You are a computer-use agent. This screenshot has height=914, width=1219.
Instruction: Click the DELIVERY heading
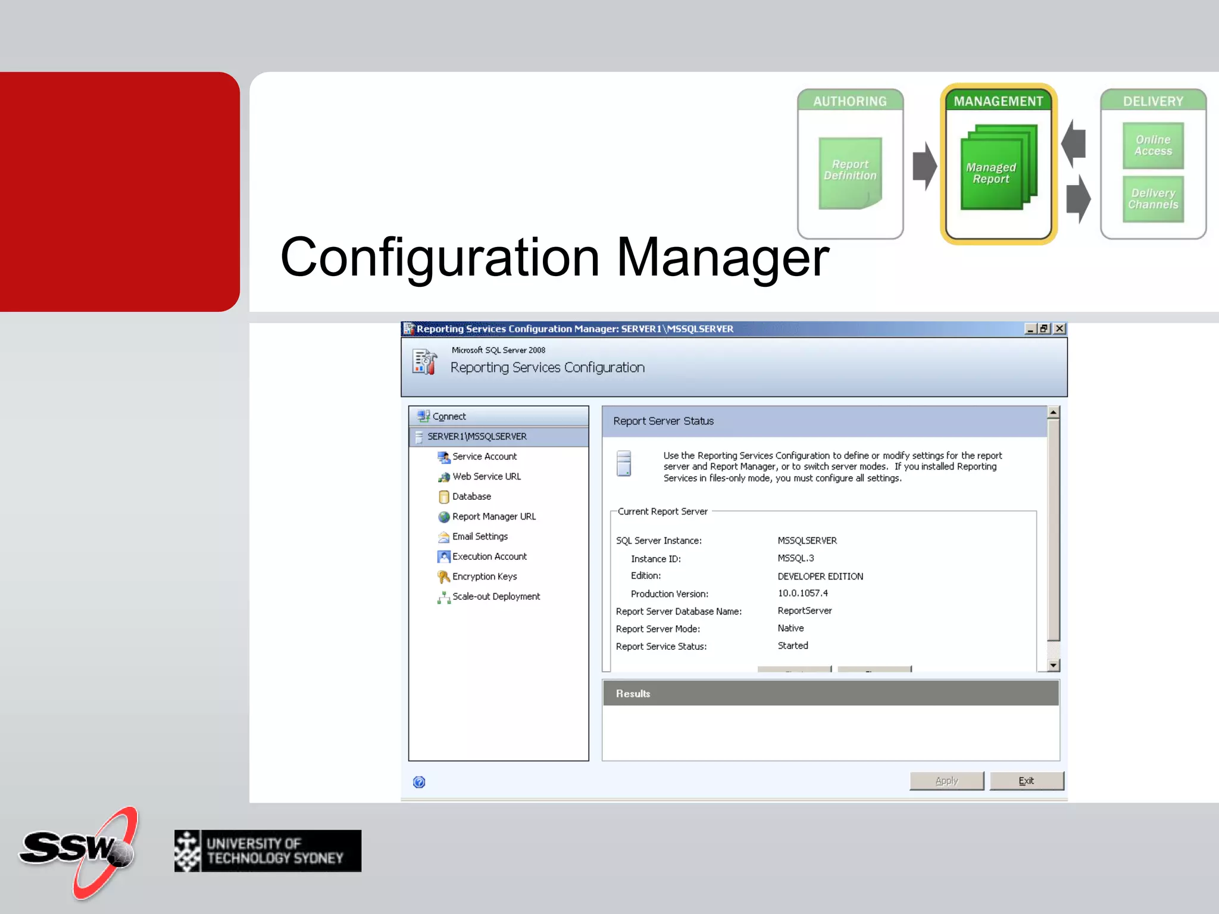1153,101
